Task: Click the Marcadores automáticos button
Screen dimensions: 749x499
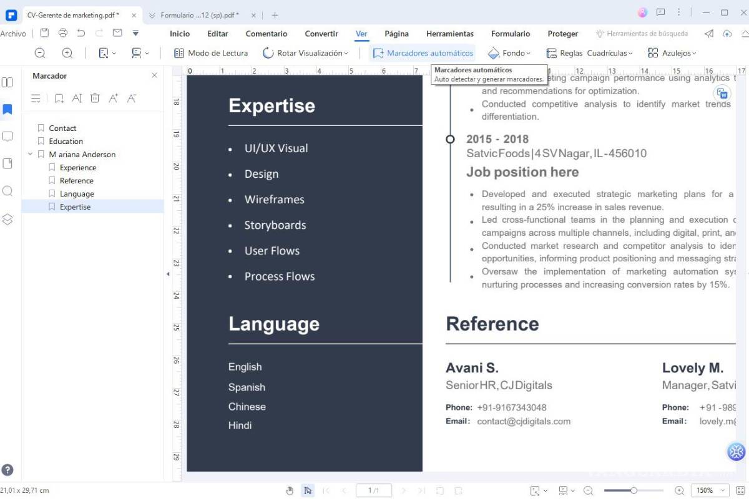Action: point(423,53)
